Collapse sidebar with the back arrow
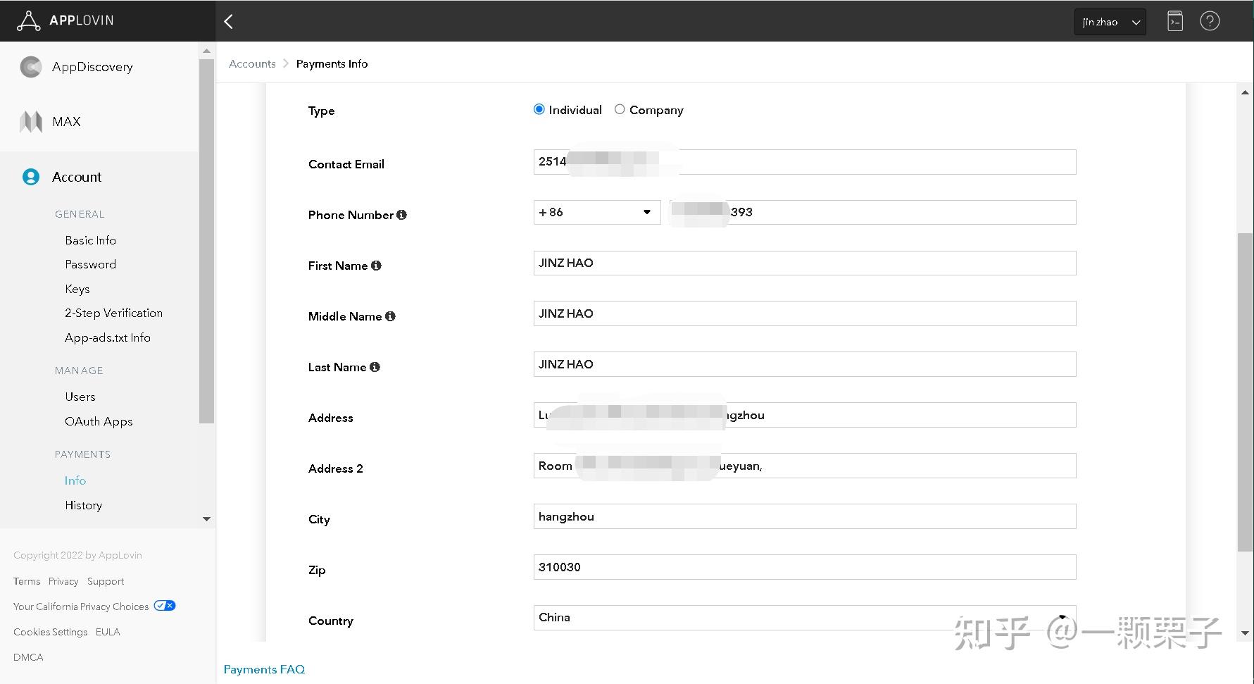The image size is (1254, 684). pyautogui.click(x=228, y=22)
